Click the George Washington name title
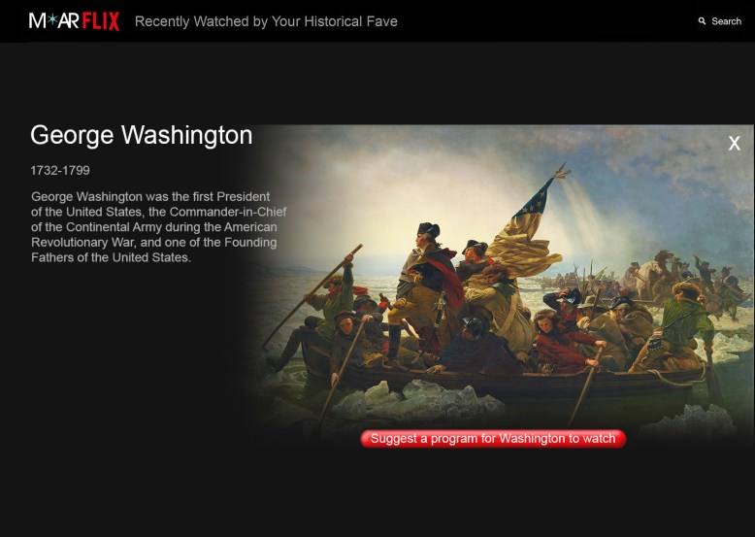 click(x=141, y=135)
